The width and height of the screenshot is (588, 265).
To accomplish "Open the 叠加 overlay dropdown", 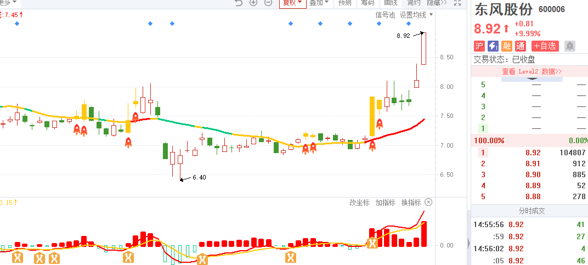I will coord(319,3).
